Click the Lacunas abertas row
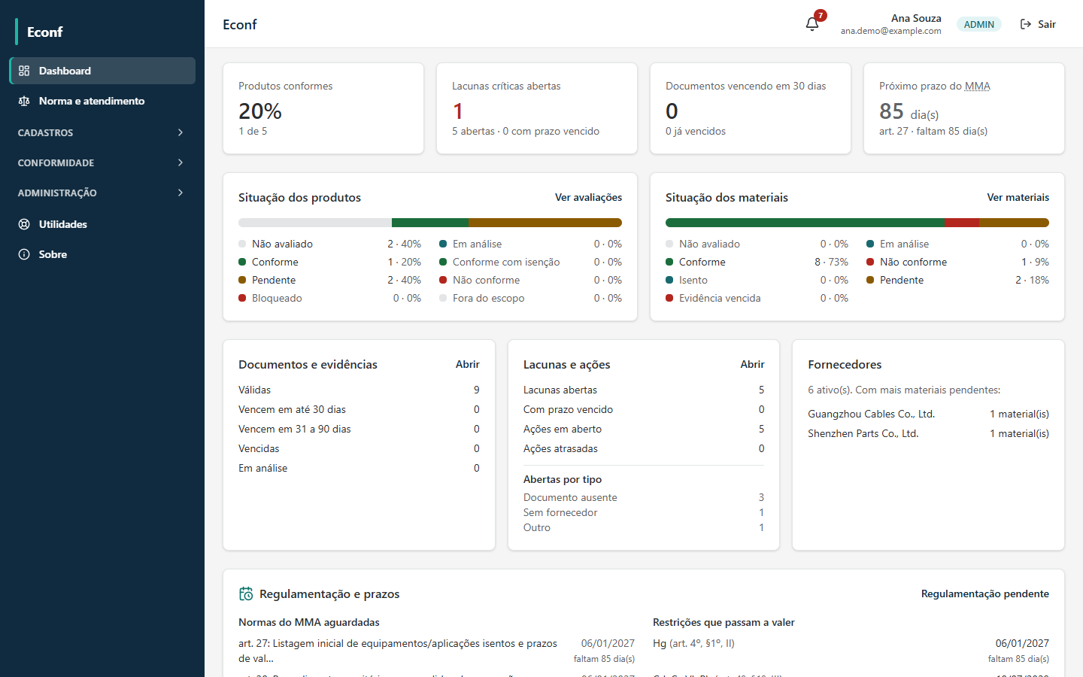The image size is (1083, 677). [644, 390]
